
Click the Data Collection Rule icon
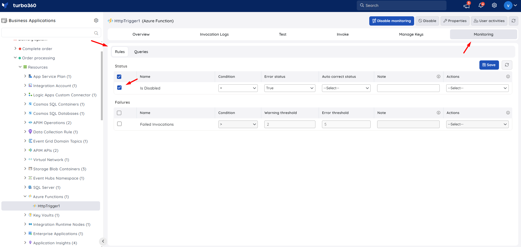click(30, 132)
